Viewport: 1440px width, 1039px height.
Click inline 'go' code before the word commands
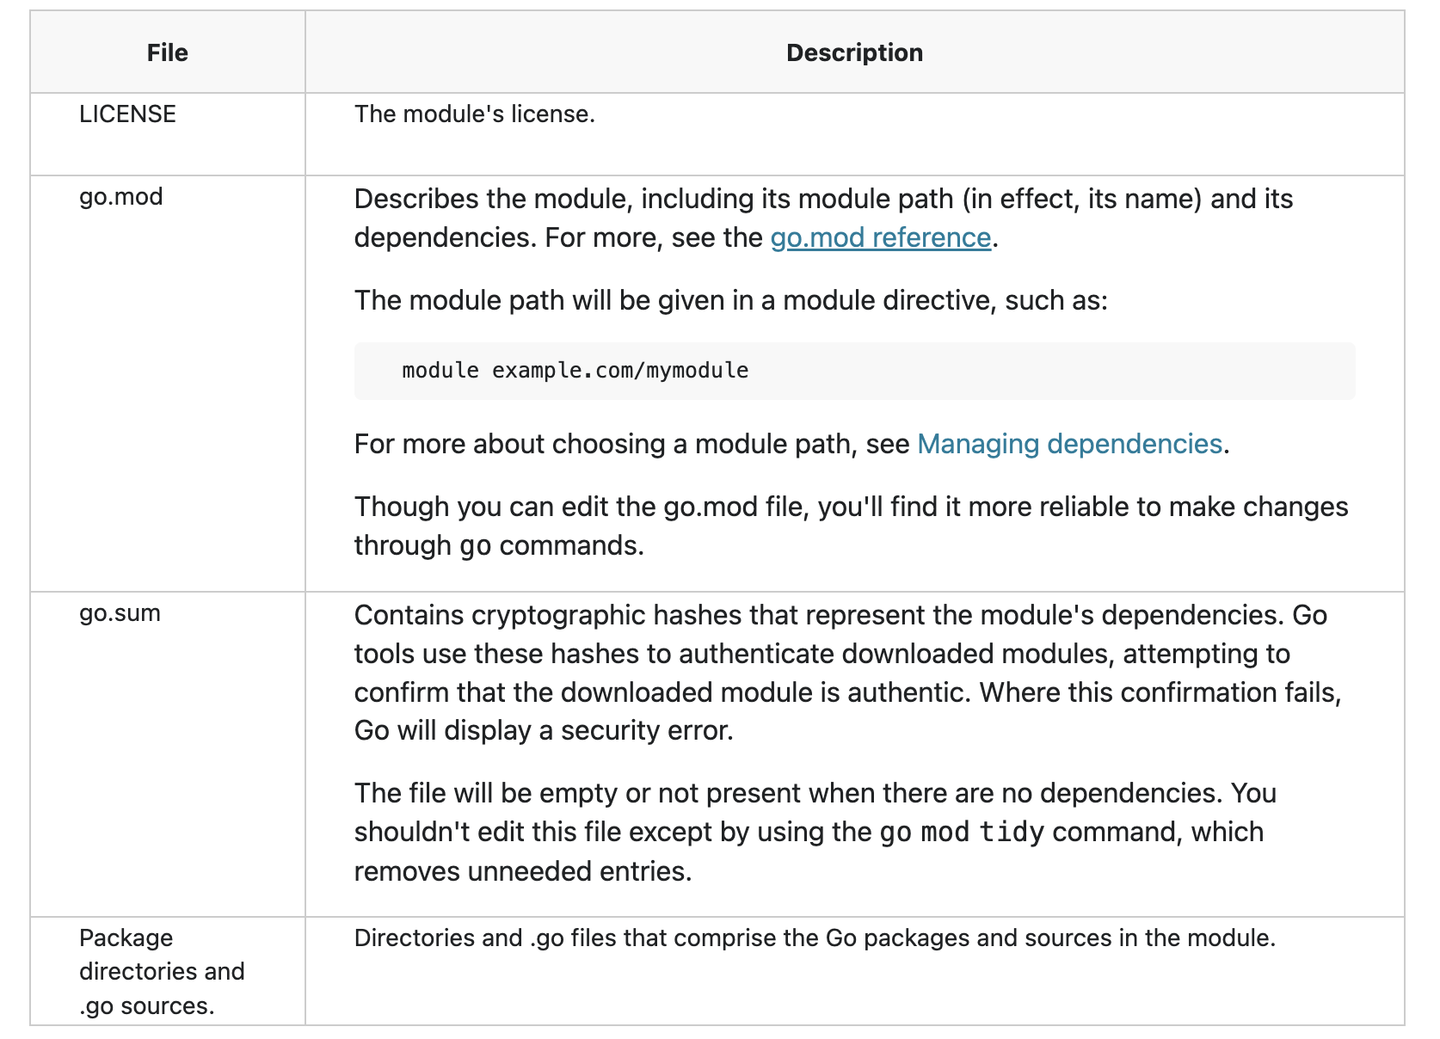pyautogui.click(x=476, y=546)
